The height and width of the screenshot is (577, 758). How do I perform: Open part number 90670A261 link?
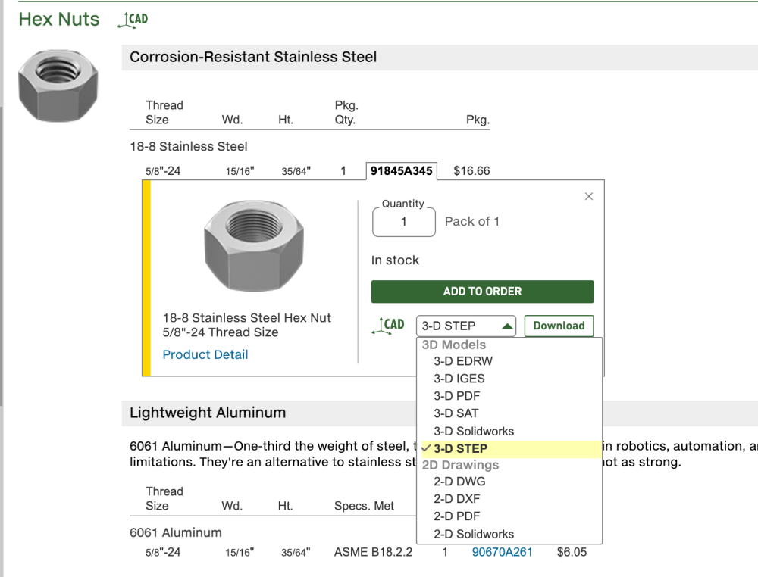coord(502,552)
